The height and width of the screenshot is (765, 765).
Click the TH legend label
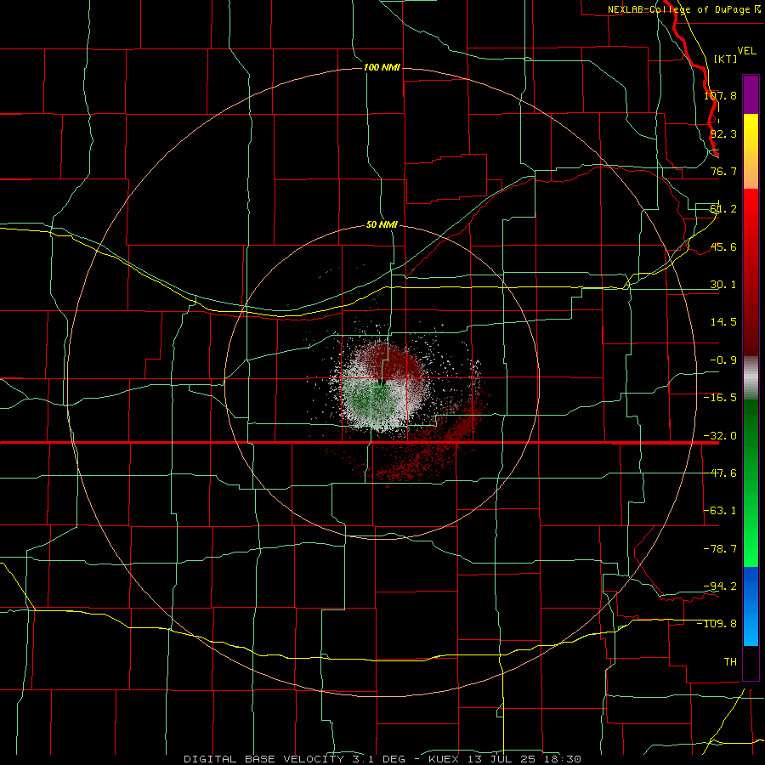(x=730, y=662)
